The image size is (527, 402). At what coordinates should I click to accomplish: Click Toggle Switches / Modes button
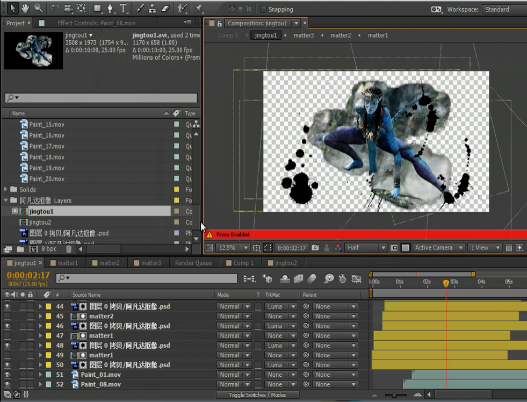coord(257,395)
